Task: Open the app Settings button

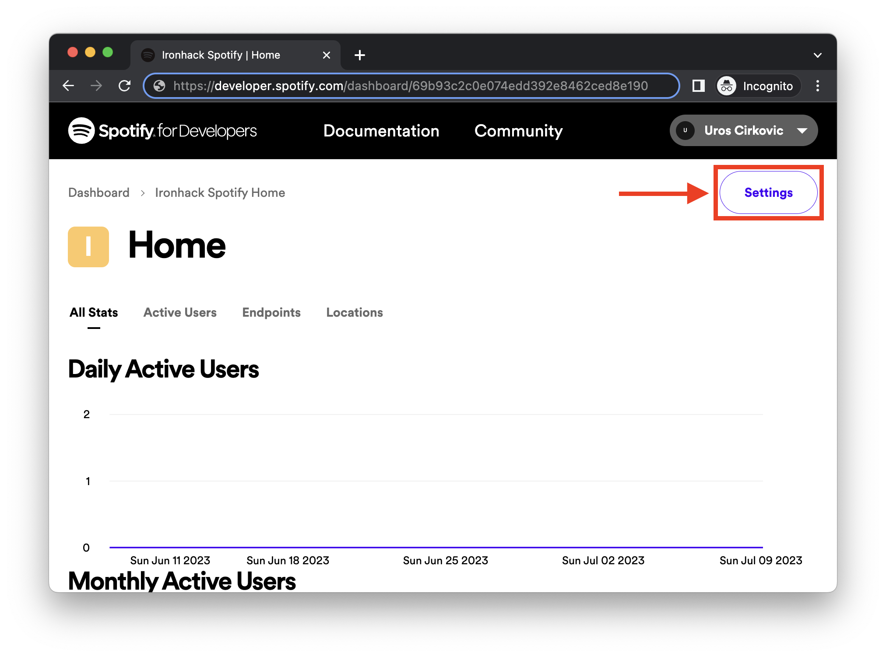Action: click(x=768, y=192)
